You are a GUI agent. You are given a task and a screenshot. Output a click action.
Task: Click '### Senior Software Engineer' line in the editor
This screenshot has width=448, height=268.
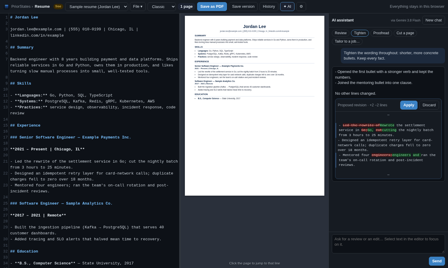(x=71, y=137)
